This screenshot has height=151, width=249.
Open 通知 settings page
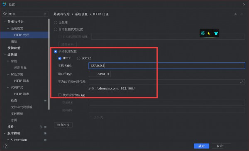(x=14, y=41)
